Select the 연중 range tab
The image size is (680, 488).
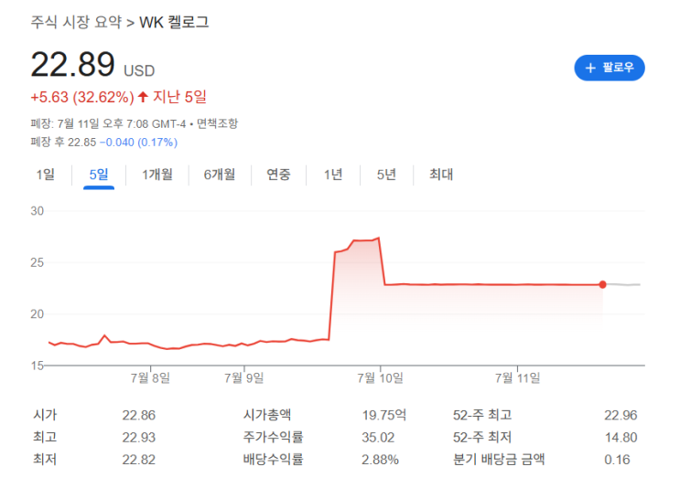pyautogui.click(x=278, y=175)
